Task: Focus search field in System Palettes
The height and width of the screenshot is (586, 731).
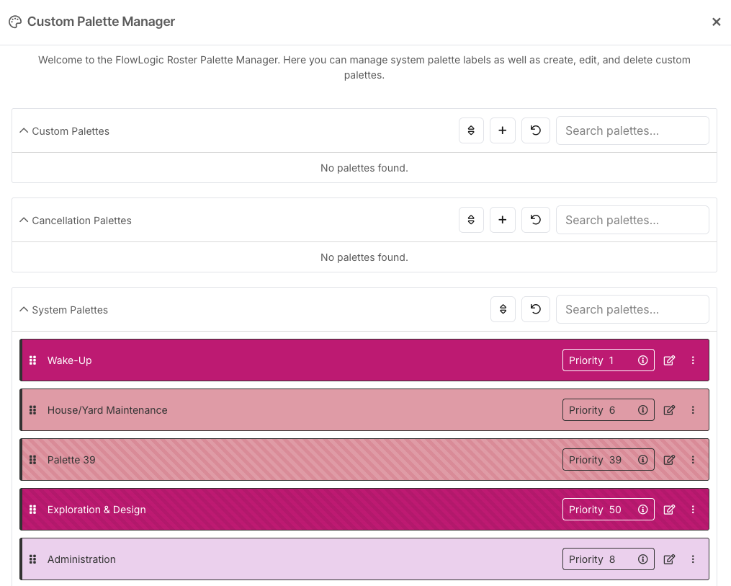Action: pos(632,309)
